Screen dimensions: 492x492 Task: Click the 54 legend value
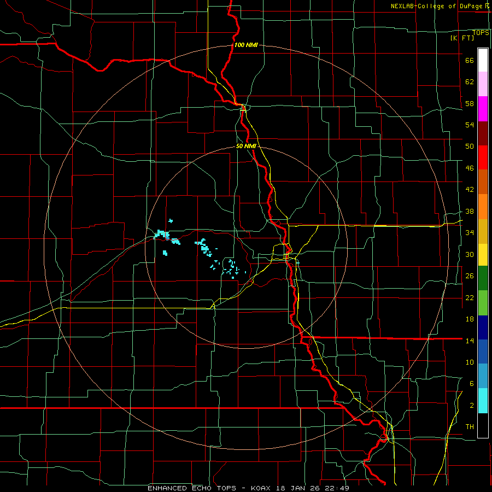[470, 125]
